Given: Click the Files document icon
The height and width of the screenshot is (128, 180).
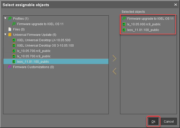Looking at the screenshot, I should tap(10, 29).
